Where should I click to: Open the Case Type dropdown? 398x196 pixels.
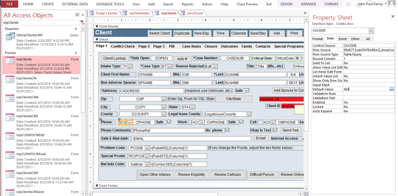[x=169, y=66]
